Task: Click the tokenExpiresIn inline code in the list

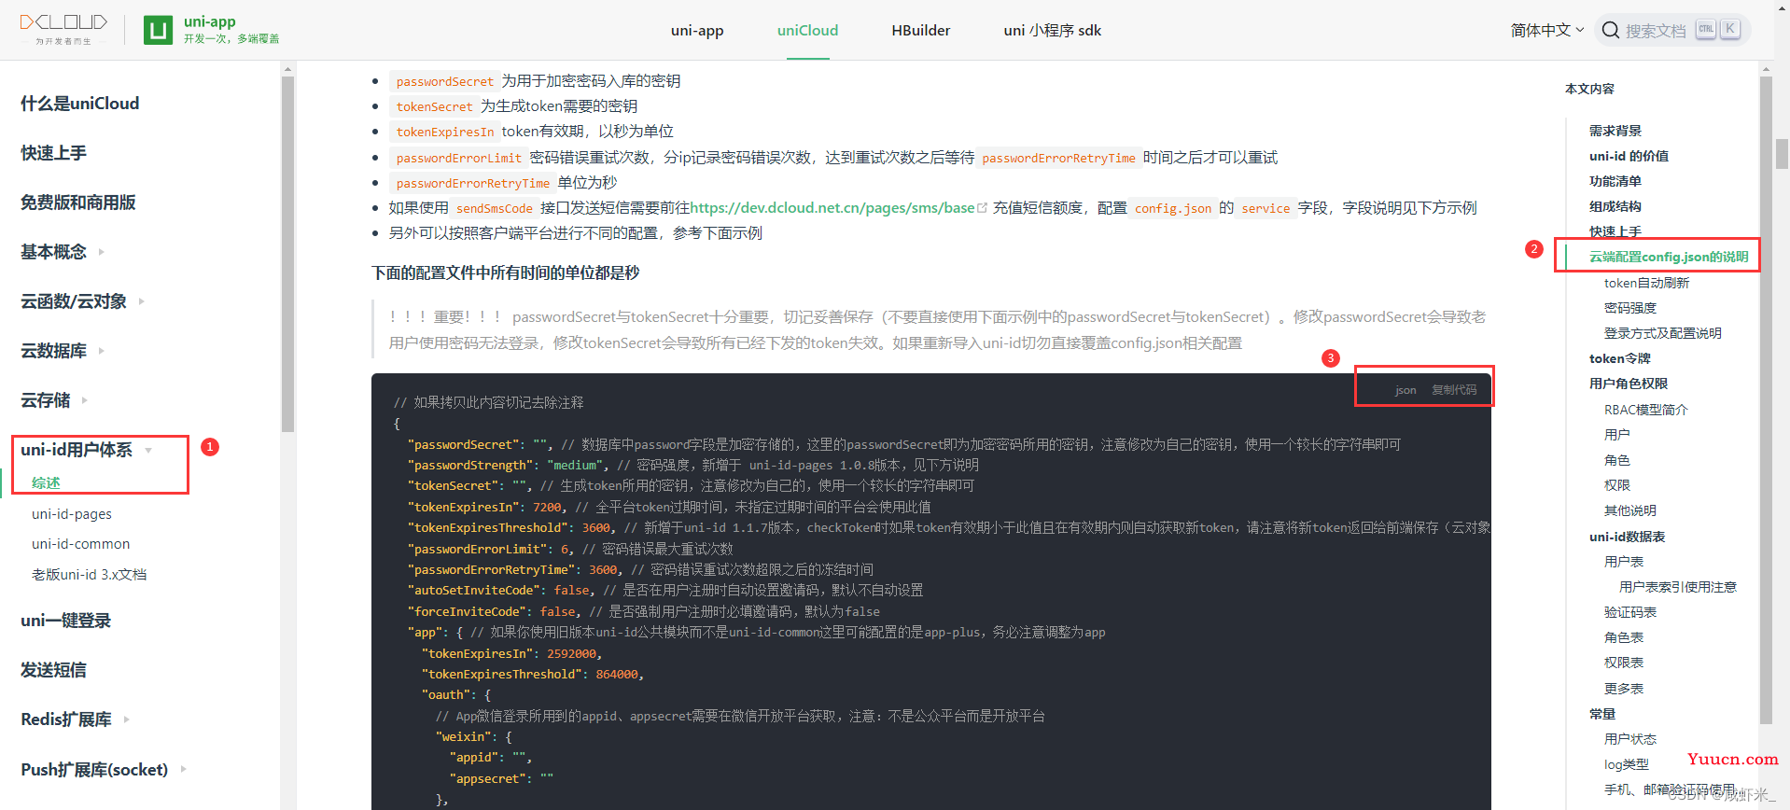Action: [x=445, y=132]
